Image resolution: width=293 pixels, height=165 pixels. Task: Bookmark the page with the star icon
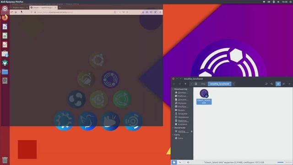[127, 12]
